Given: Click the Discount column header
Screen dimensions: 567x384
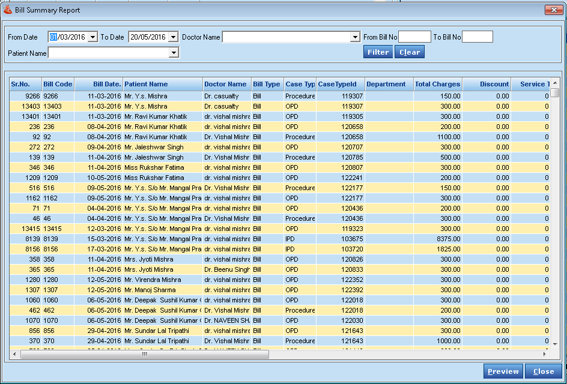Looking at the screenshot, I should click(x=487, y=84).
